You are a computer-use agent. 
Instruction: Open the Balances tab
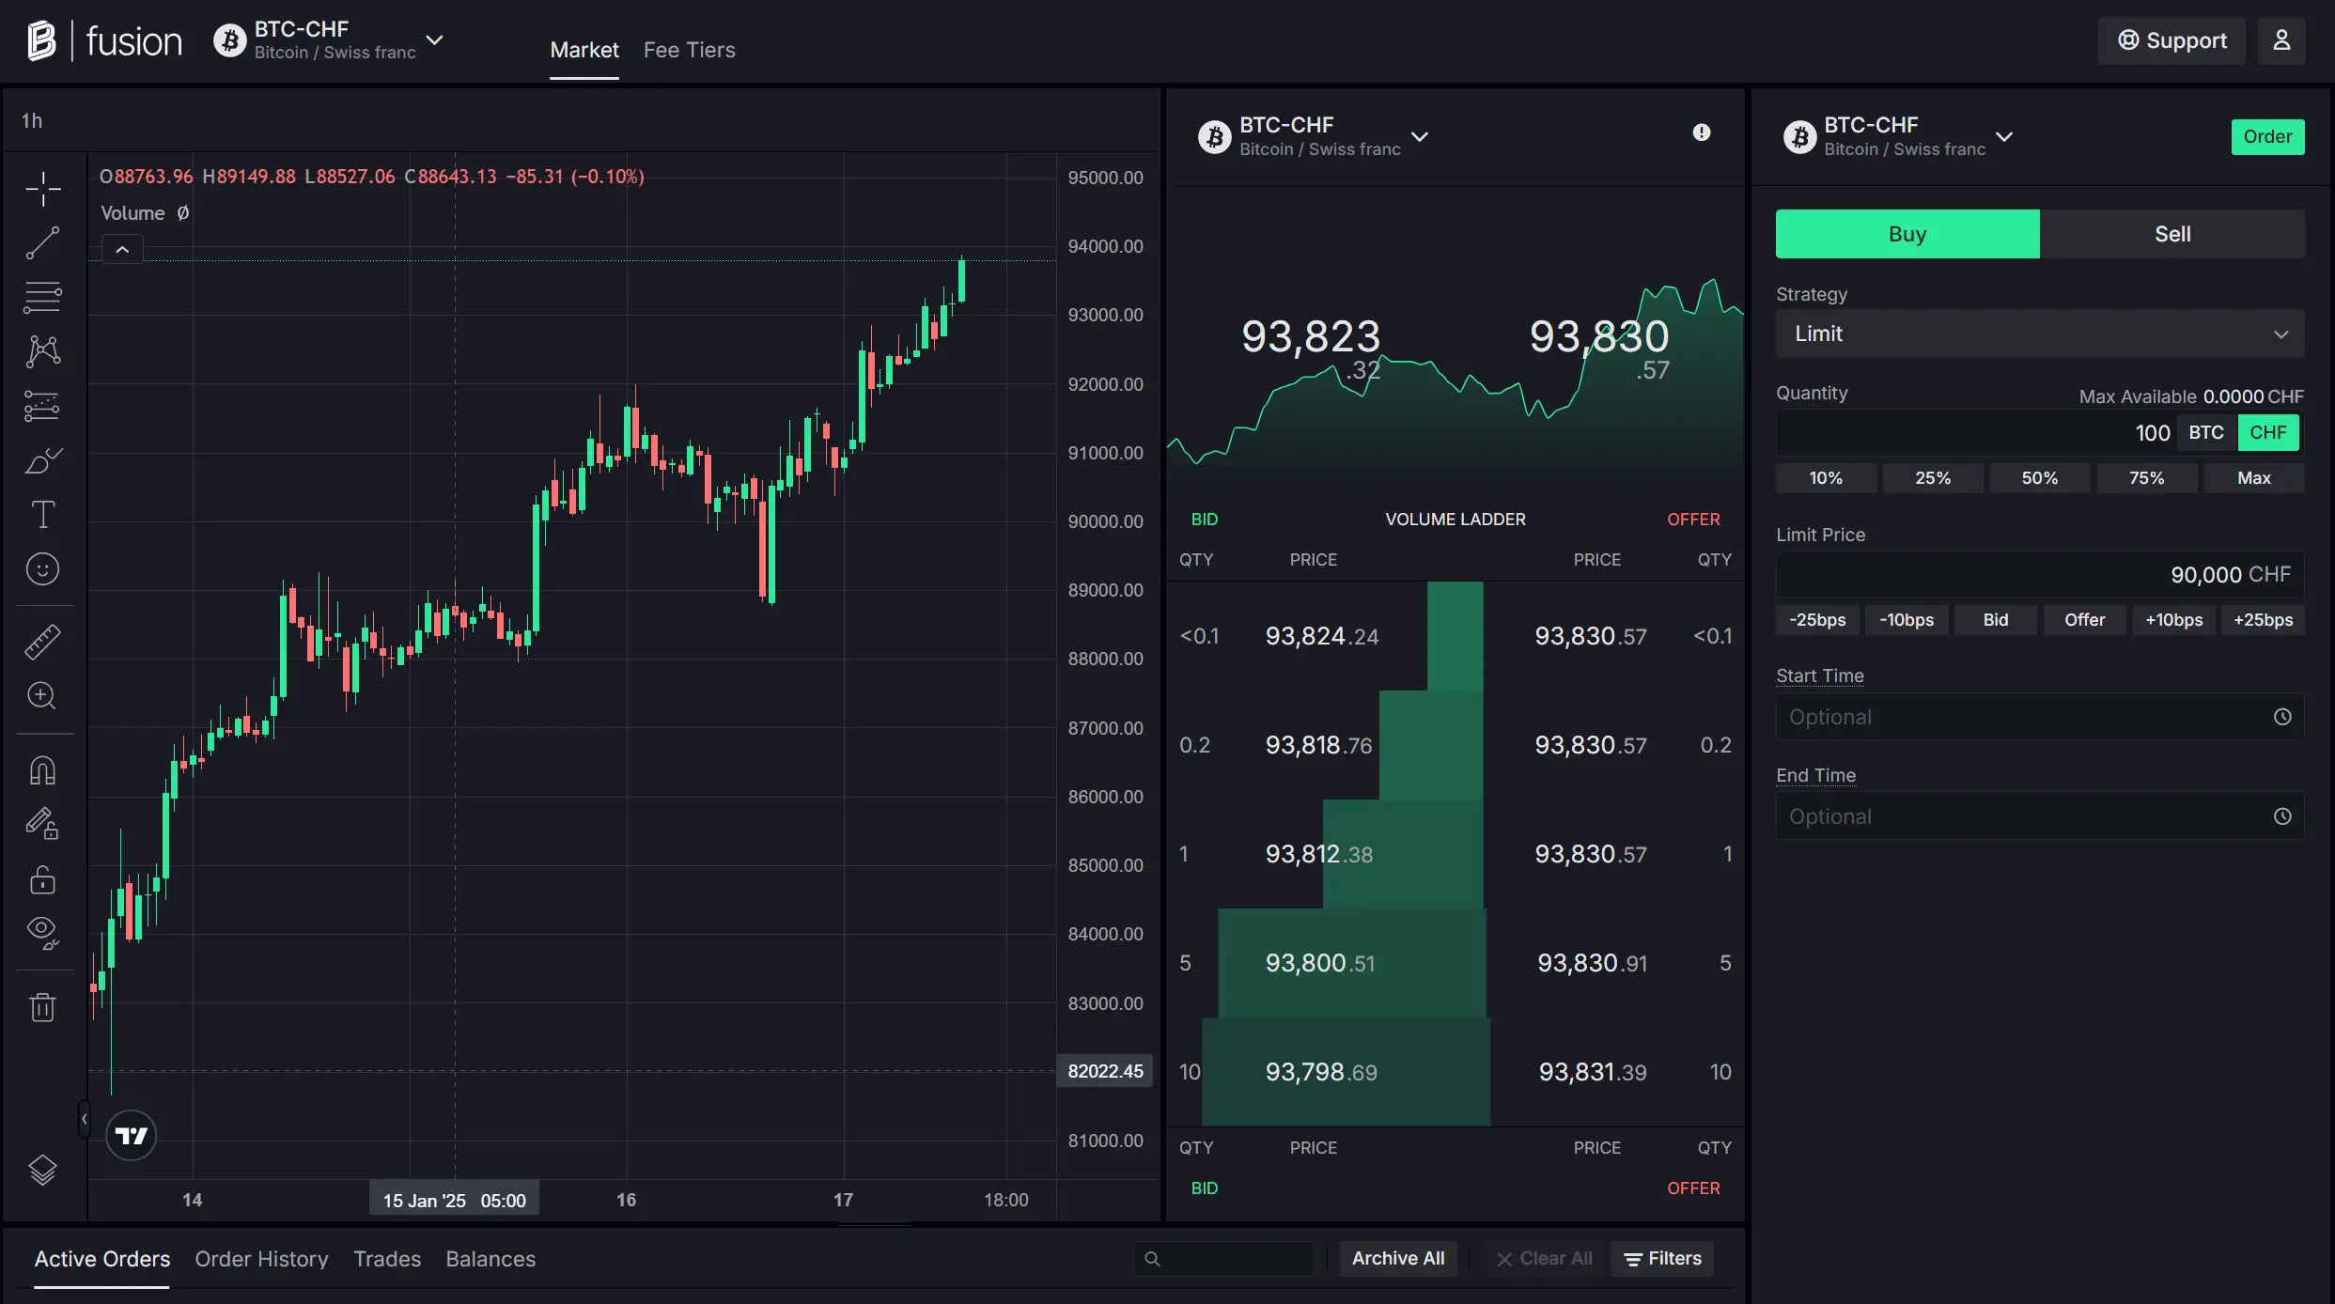[490, 1259]
